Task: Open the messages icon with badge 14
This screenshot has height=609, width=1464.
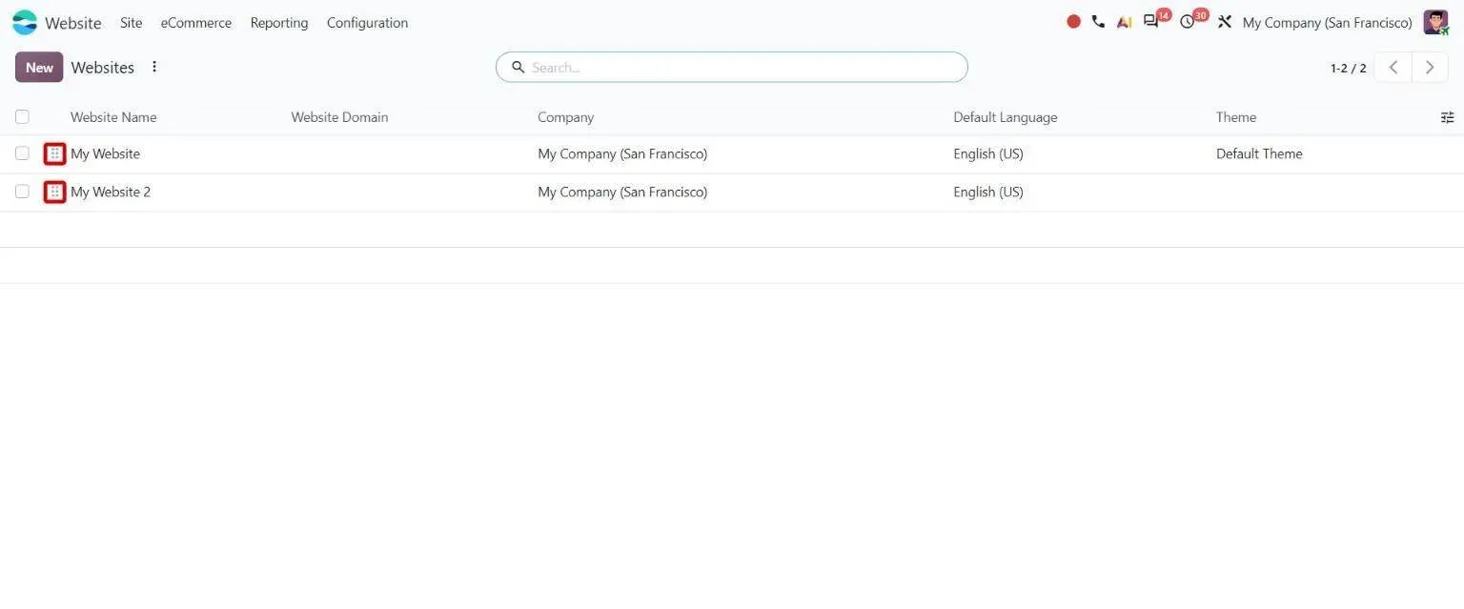Action: click(1151, 22)
